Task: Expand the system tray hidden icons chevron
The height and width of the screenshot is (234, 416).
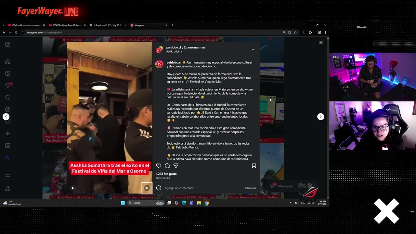Action: click(291, 203)
